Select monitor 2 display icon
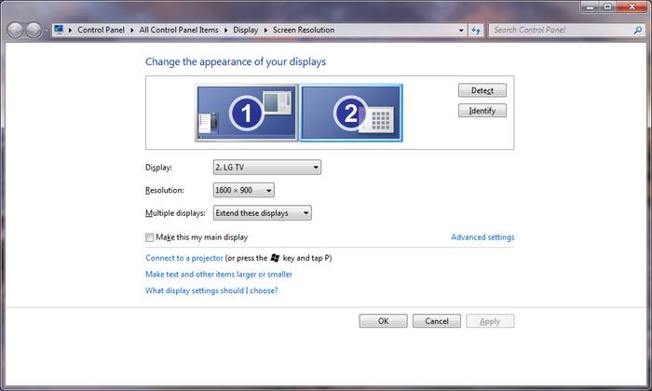 [351, 114]
